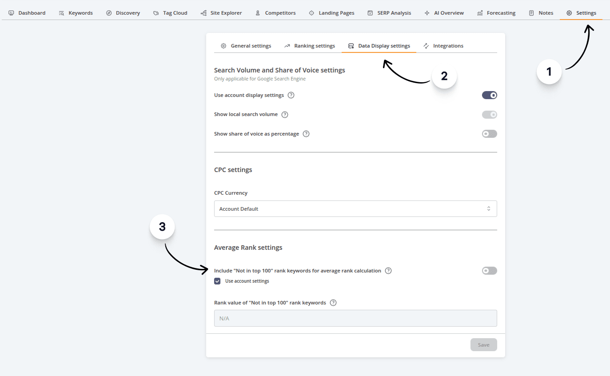Switch to the Forecasting tab
The height and width of the screenshot is (376, 610).
pos(496,13)
